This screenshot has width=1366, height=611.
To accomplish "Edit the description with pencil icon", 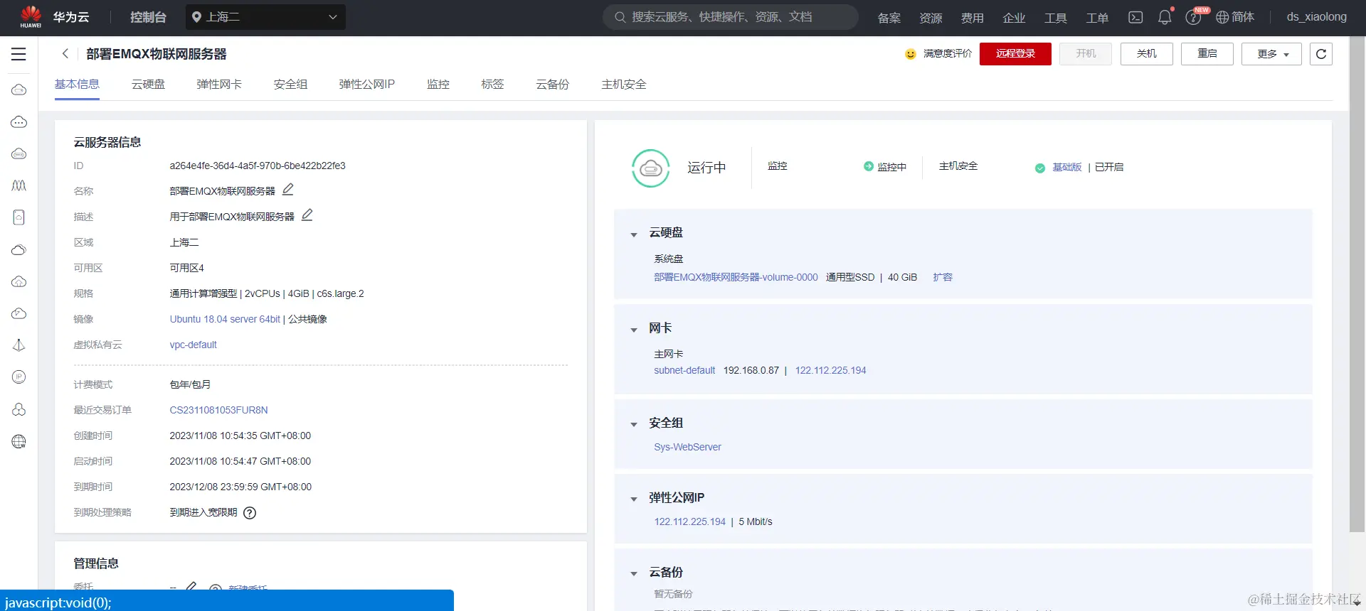I will pyautogui.click(x=307, y=215).
